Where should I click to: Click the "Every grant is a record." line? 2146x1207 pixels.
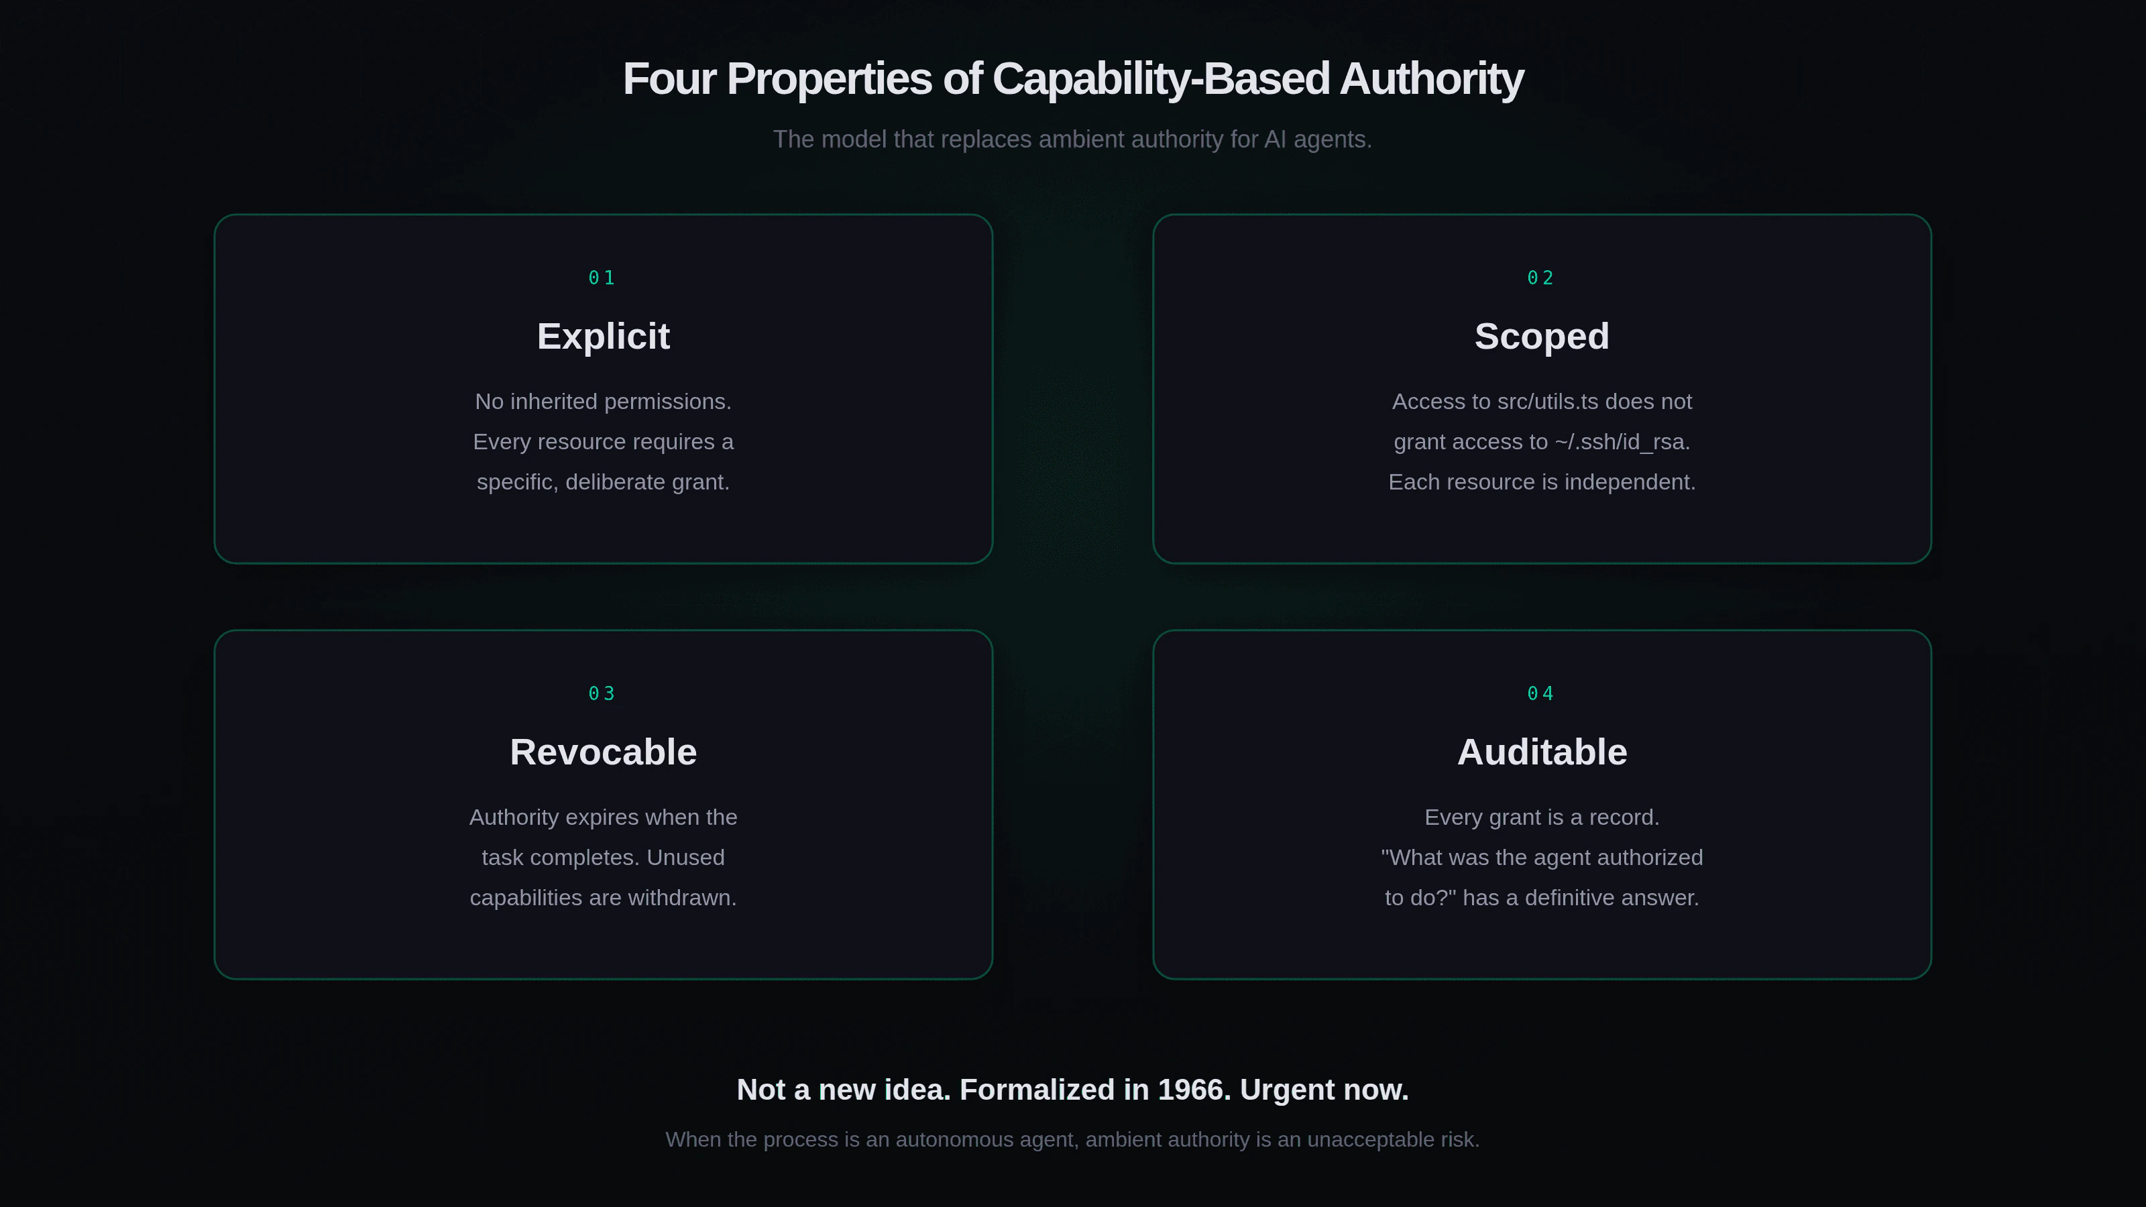click(1541, 817)
